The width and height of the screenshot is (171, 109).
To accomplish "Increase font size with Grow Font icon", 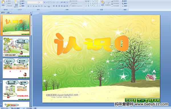I will [x=45, y=2].
